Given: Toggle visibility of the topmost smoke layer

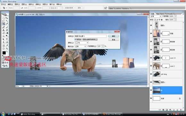Looking at the screenshot, I should 151,25.
